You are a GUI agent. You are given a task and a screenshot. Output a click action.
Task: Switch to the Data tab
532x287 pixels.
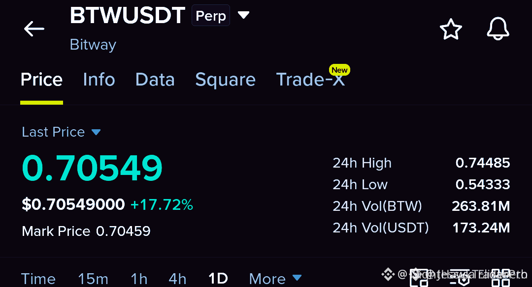(x=155, y=80)
